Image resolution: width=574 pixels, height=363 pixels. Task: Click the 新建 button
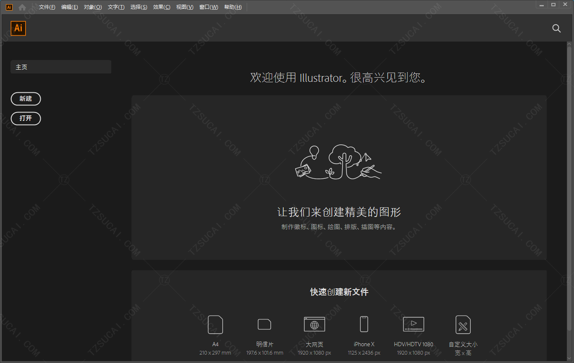(26, 99)
